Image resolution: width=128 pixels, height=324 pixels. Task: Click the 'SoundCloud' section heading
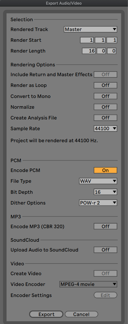(x=25, y=240)
